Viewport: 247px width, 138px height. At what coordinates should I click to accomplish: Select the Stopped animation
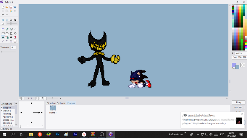(7, 108)
